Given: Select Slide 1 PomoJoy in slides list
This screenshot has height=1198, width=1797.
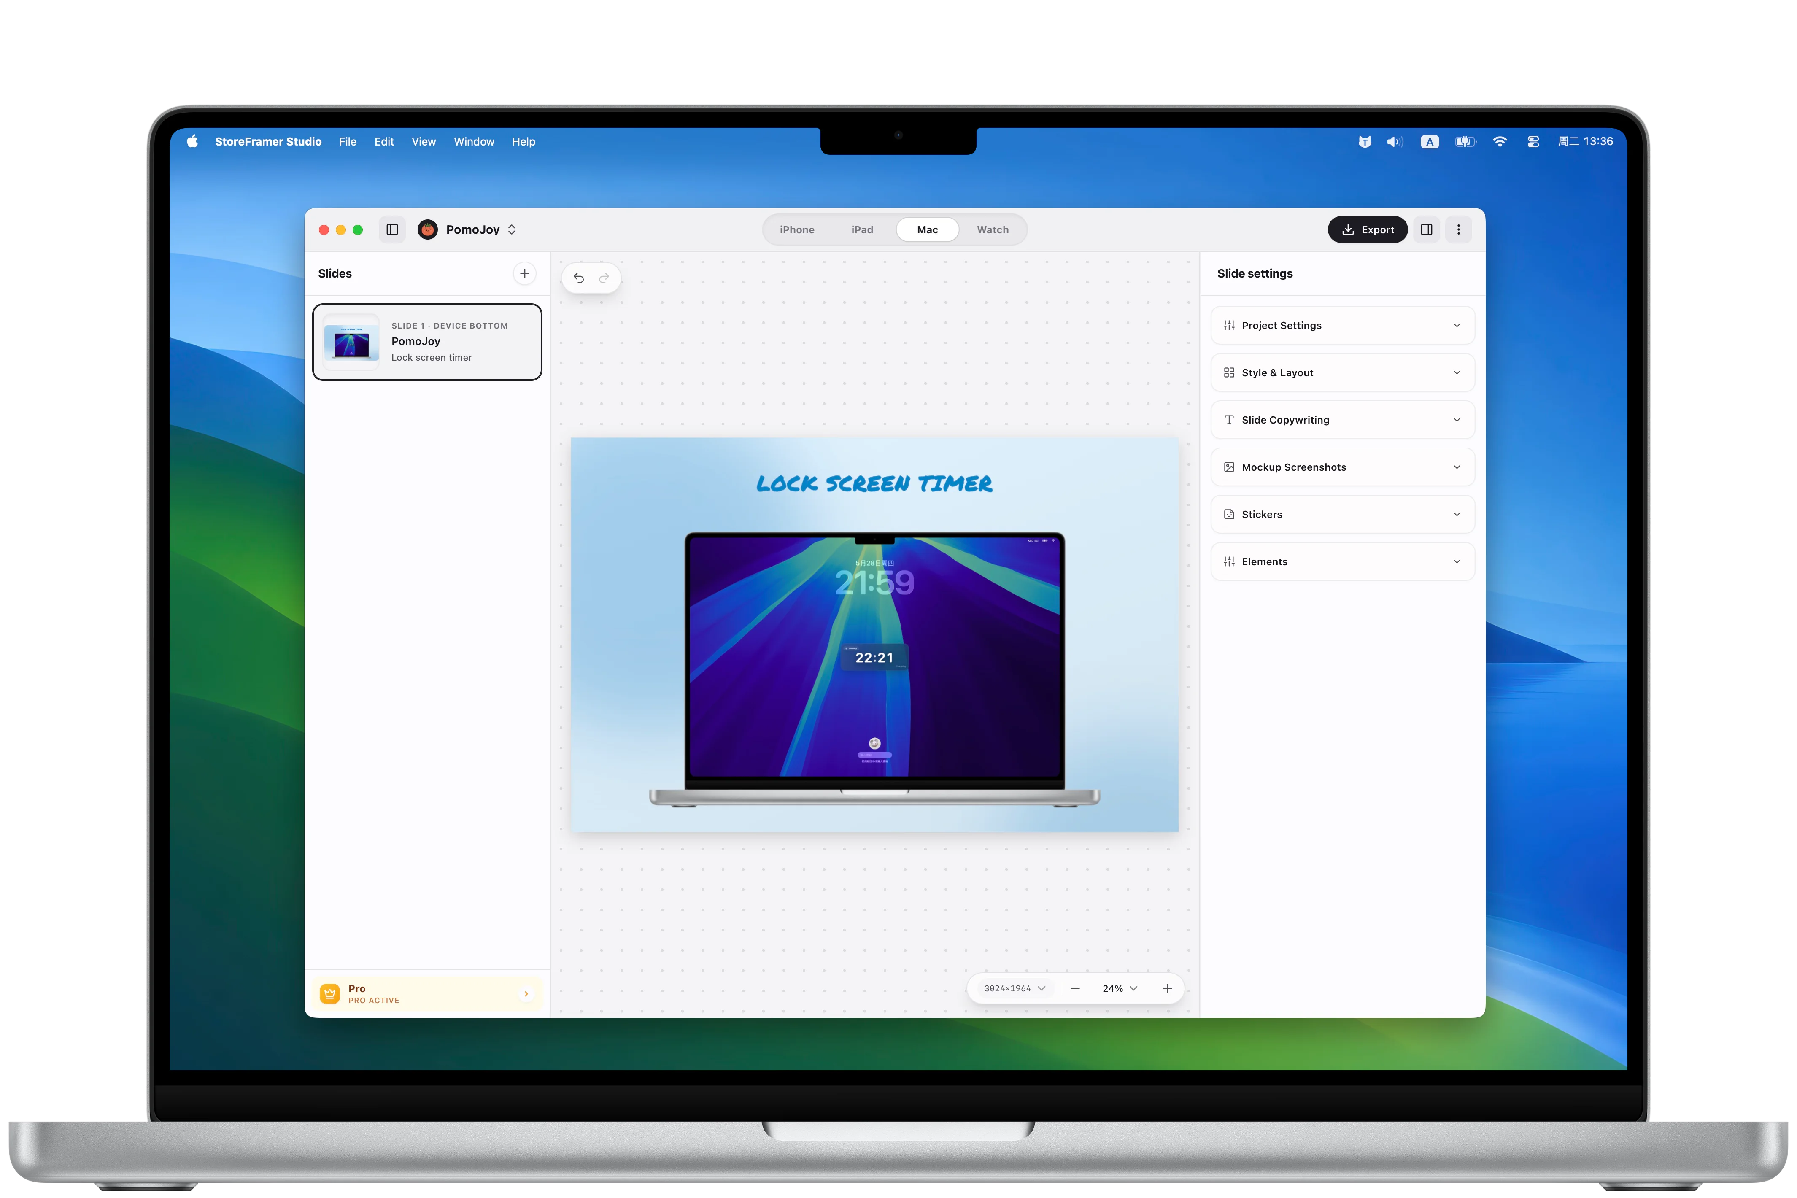Looking at the screenshot, I should click(x=427, y=342).
